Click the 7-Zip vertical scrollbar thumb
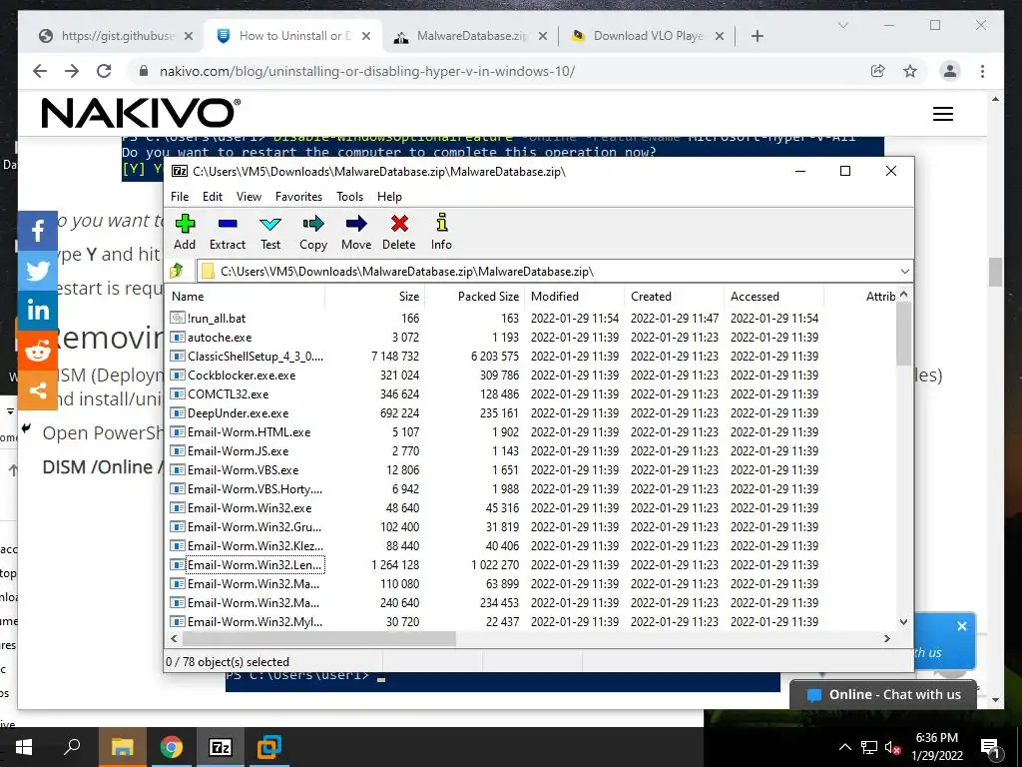 tap(903, 334)
